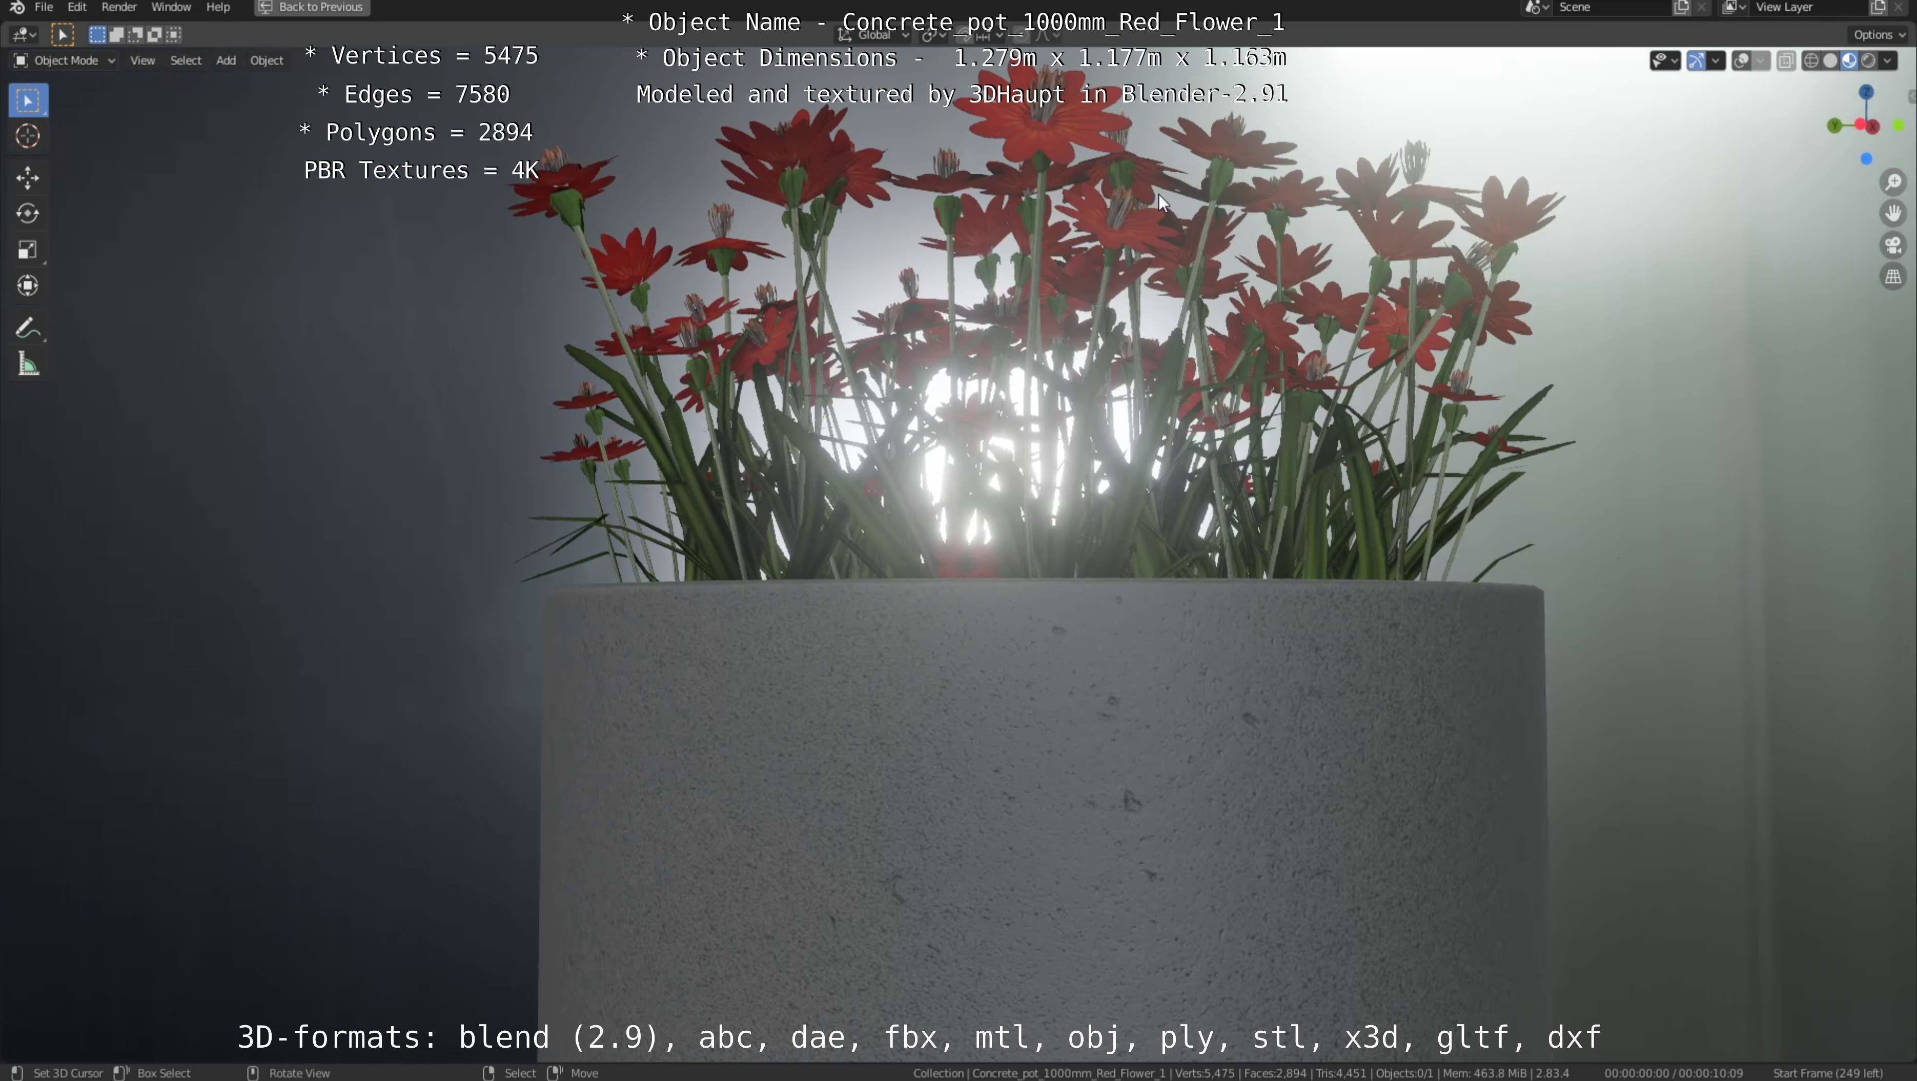Open the editor type dropdown
The height and width of the screenshot is (1081, 1917).
coord(24,34)
